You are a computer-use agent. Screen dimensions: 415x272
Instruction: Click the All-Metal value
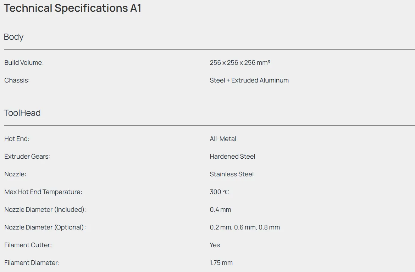223,139
